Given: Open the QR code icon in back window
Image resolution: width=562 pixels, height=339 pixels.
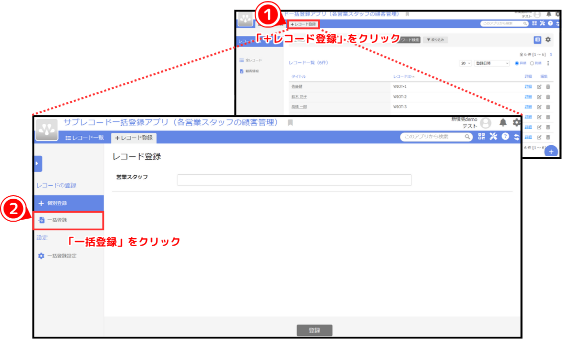Looking at the screenshot, I should [534, 23].
